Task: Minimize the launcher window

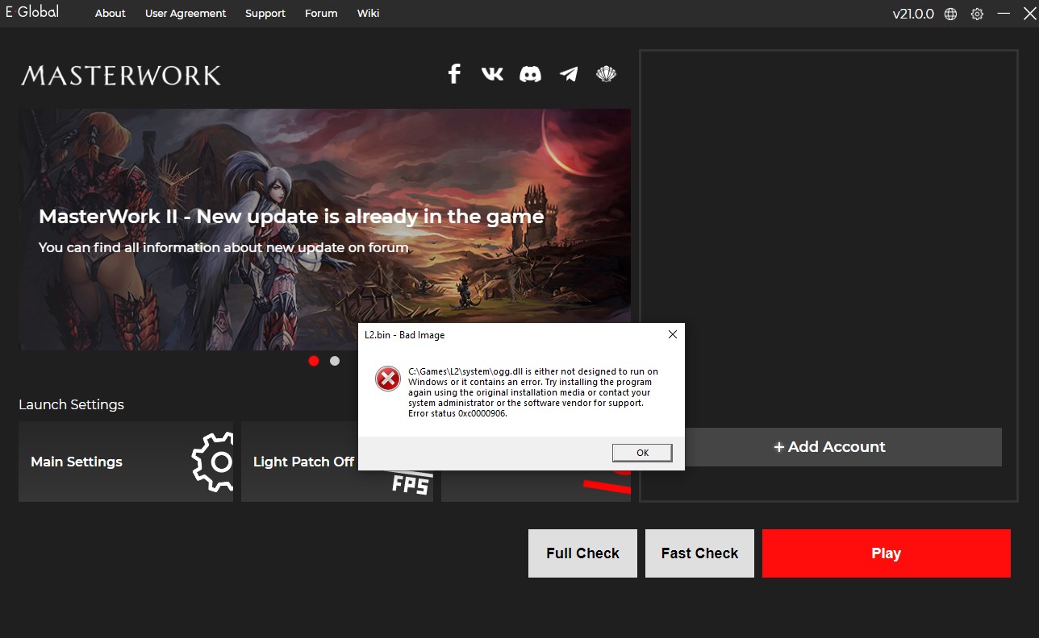Action: [x=1004, y=14]
